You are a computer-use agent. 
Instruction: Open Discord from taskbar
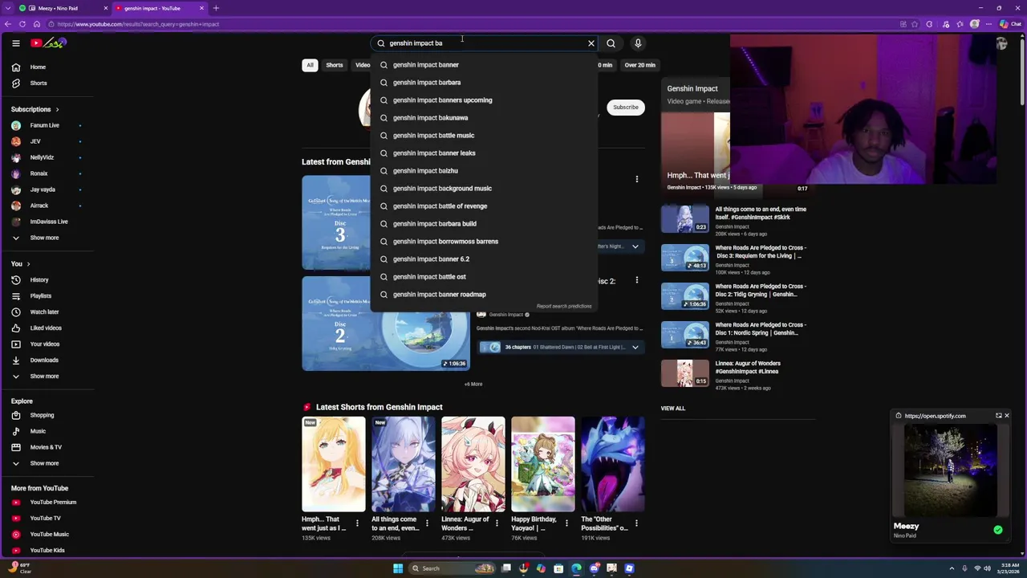[594, 568]
